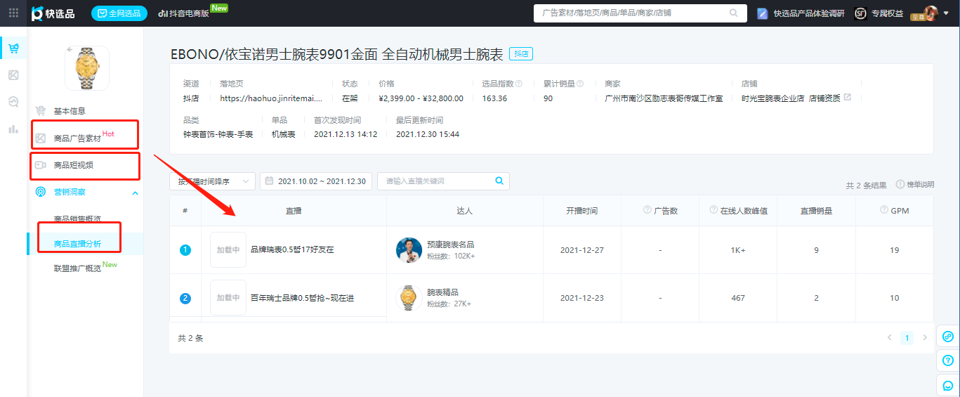
Task: Open the link floating button
Action: pos(948,337)
